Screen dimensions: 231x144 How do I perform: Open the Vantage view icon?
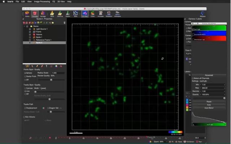[x=43, y=14]
